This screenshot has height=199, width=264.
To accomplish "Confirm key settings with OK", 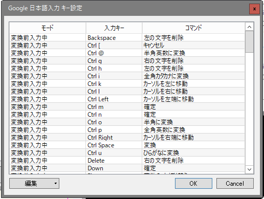I will [x=193, y=184].
